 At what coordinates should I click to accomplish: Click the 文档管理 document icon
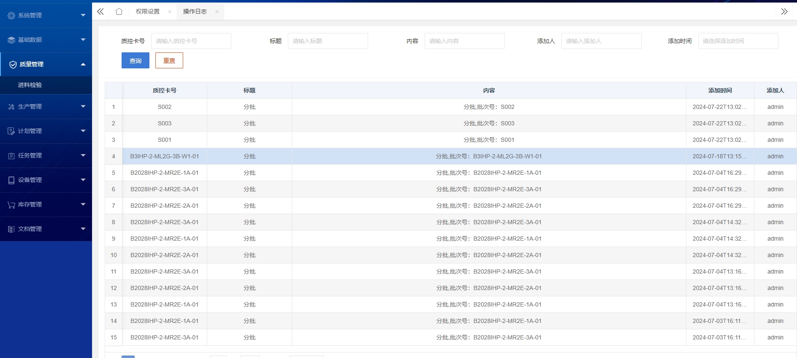11,229
